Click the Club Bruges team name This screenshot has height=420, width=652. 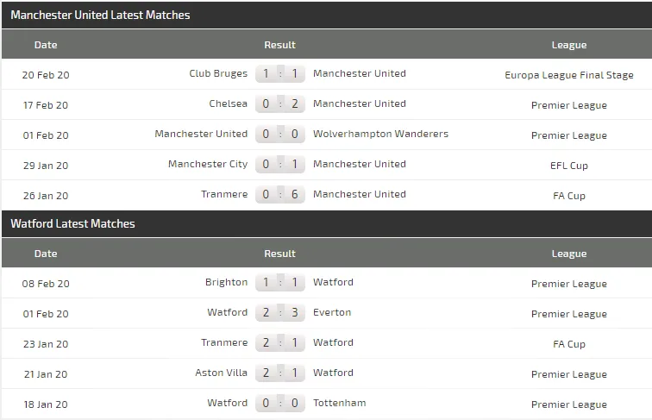[x=218, y=74]
